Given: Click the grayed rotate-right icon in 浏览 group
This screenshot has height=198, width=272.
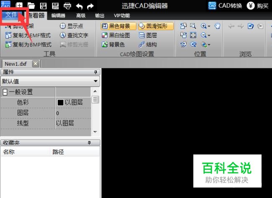Looking at the screenshot, I should (x=260, y=26).
